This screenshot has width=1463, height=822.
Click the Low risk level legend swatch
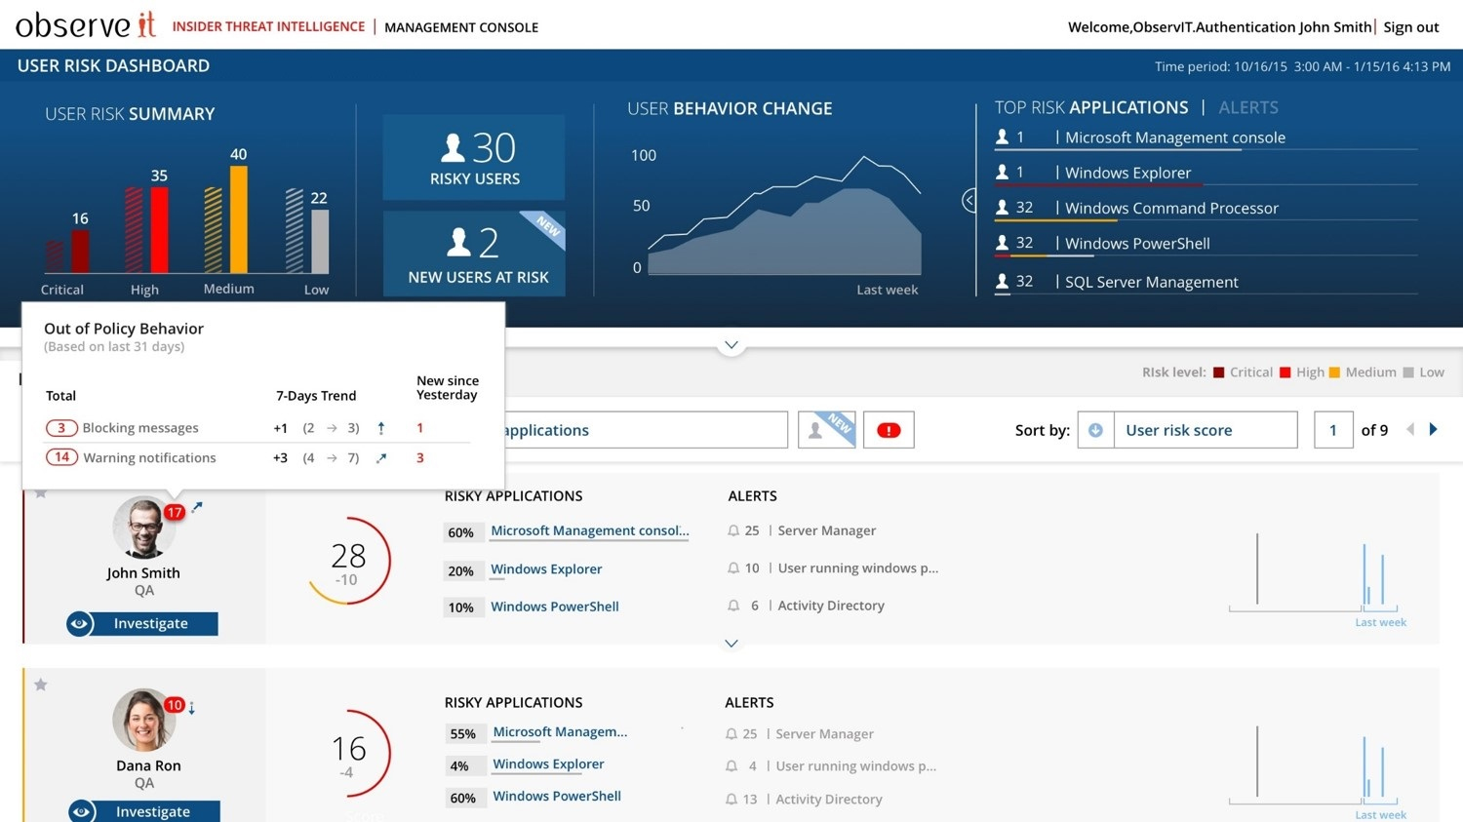(x=1408, y=372)
